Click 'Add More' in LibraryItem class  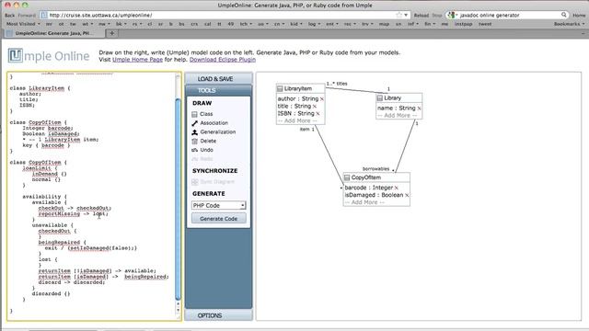296,120
